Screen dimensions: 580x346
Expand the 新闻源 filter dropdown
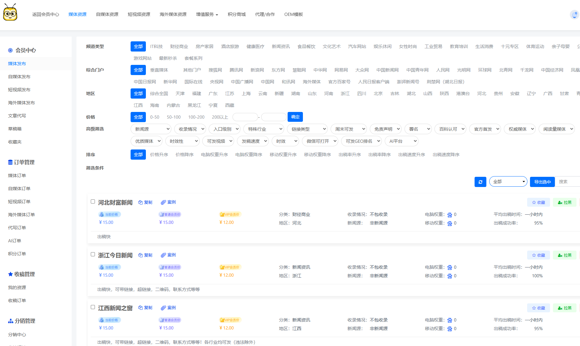pos(151,129)
